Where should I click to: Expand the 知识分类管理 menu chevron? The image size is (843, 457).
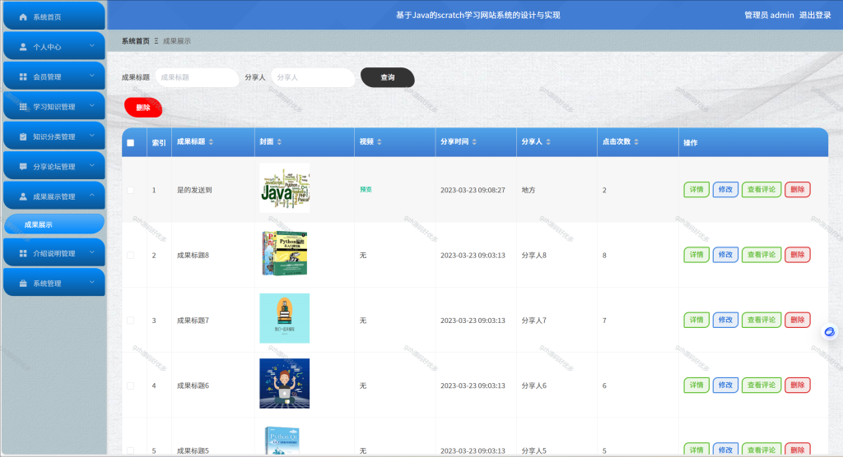pyautogui.click(x=92, y=136)
